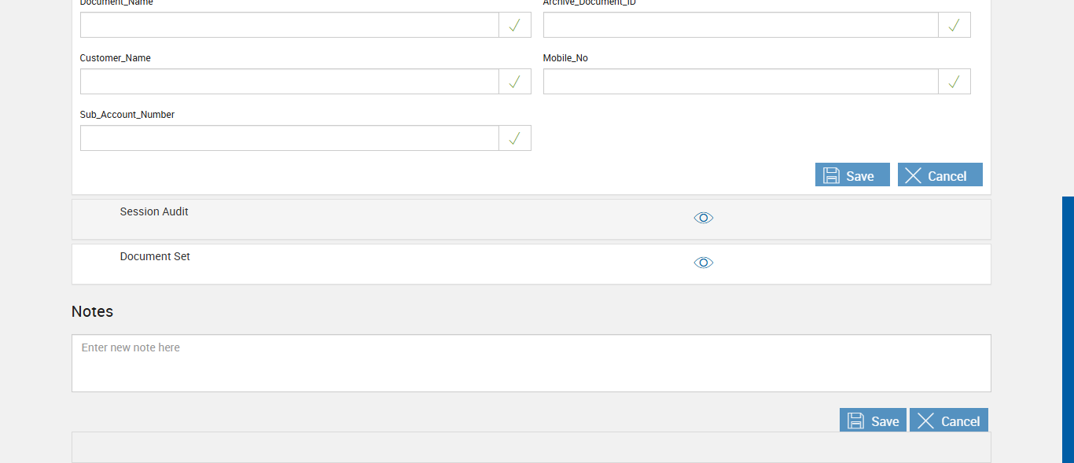Cancel the new note entry

tap(948, 421)
